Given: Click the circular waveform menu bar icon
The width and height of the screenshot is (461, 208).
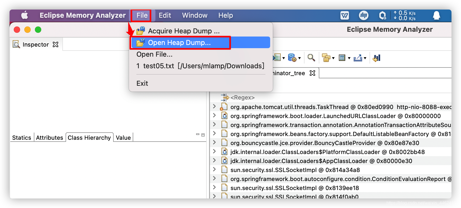Looking at the screenshot, I should [364, 15].
